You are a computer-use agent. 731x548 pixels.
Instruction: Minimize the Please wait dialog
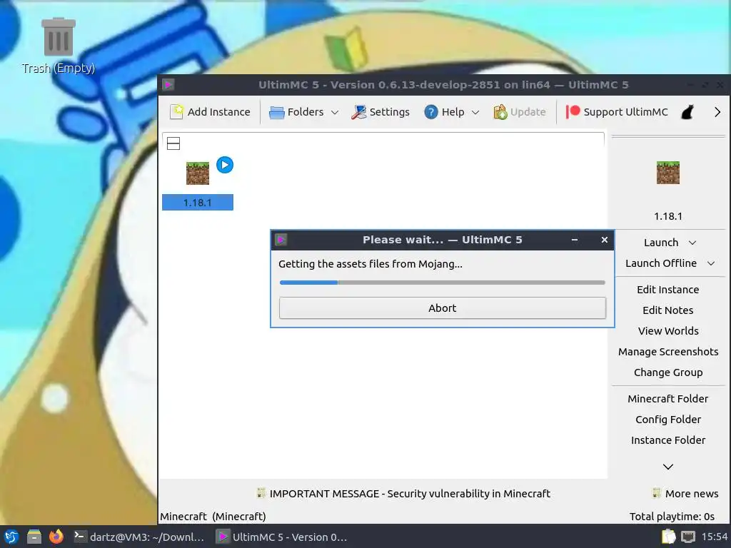tap(575, 240)
